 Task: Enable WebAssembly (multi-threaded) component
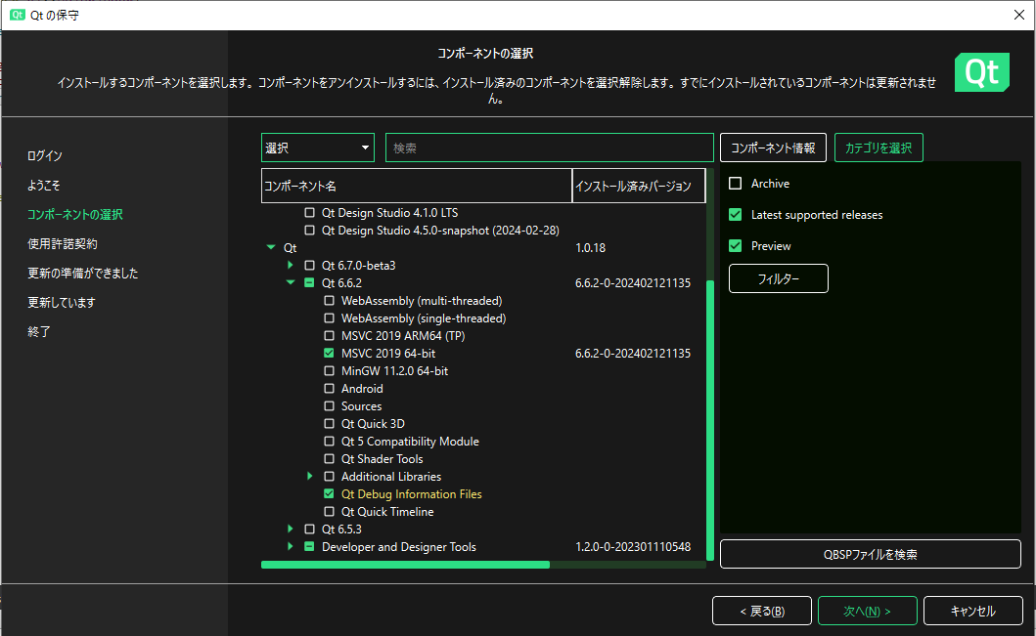point(329,300)
